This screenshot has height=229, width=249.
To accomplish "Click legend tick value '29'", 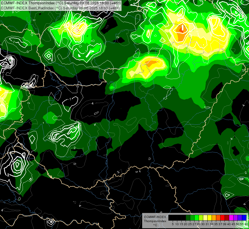I will pyautogui.click(x=199, y=224).
